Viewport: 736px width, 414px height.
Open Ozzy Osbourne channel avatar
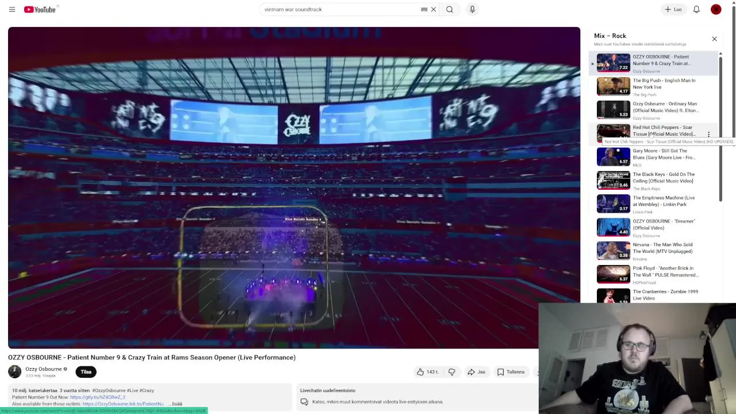[15, 371]
